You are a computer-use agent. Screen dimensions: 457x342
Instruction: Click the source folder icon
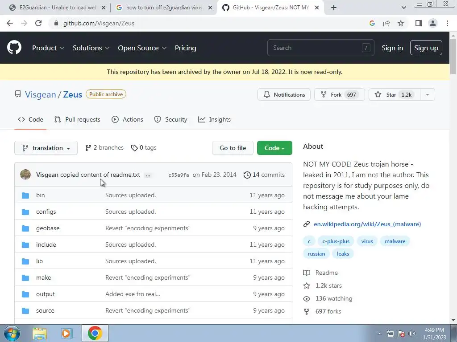(x=25, y=310)
